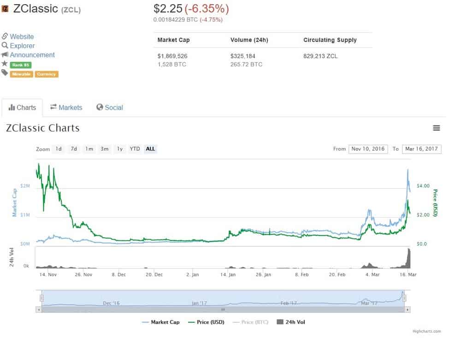Click the Market Cap value $1,869,526
461x338 pixels.
tap(172, 56)
